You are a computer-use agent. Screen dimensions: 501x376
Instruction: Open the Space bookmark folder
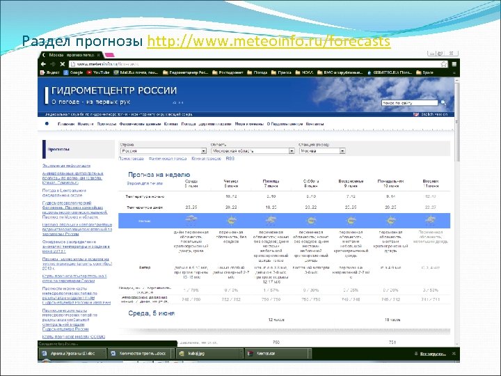(x=424, y=72)
